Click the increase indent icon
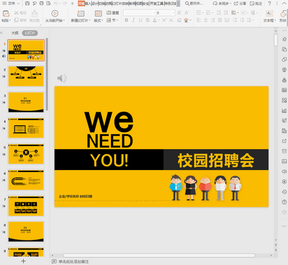Viewport: 288px width, 265px height. click(226, 13)
